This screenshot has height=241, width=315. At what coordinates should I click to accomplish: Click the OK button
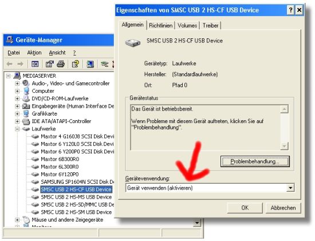(245, 208)
